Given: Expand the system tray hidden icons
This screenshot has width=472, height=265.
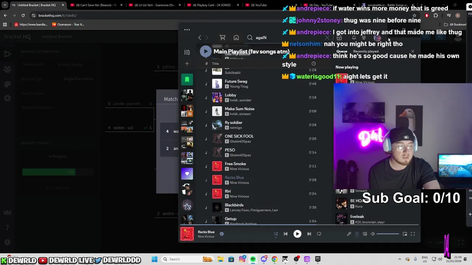Looking at the screenshot, I should click(x=400, y=259).
